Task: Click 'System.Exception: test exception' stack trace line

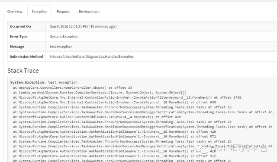Action: click(x=44, y=82)
